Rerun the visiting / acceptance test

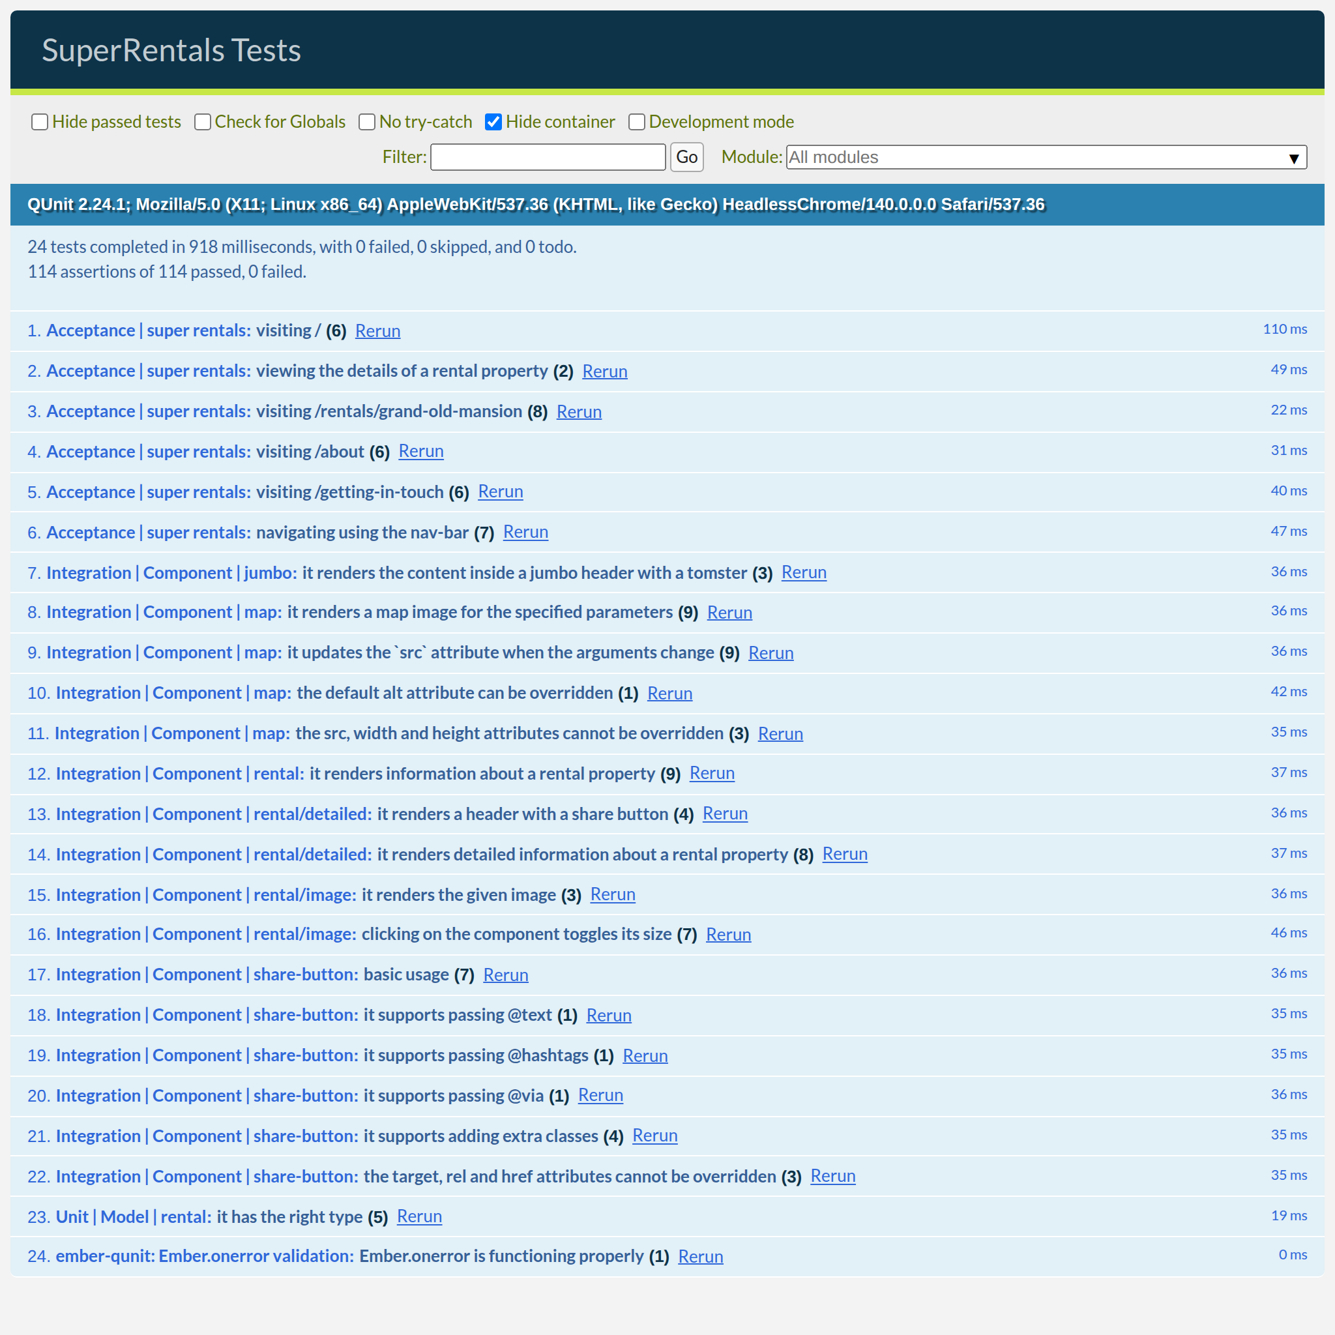(x=377, y=331)
